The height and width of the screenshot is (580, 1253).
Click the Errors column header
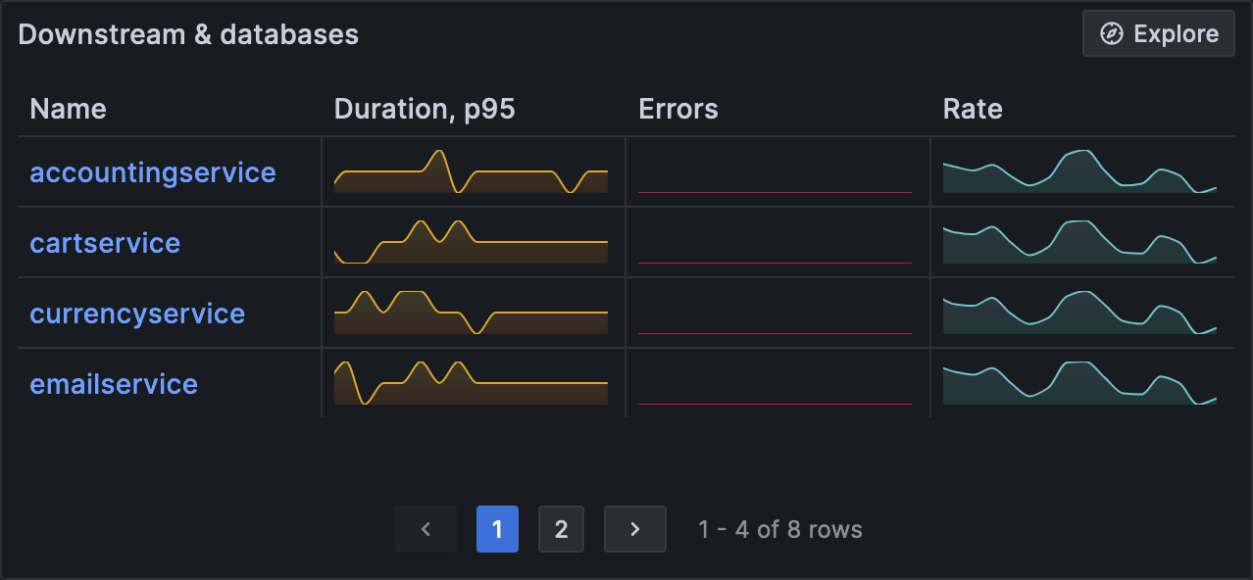coord(678,109)
